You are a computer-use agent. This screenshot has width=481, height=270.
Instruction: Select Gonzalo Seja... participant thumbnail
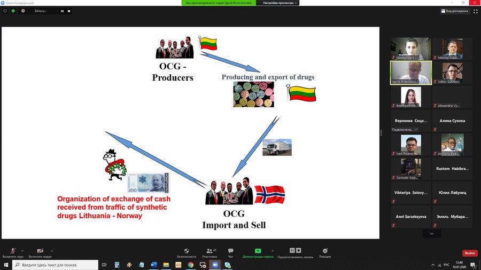point(411,169)
